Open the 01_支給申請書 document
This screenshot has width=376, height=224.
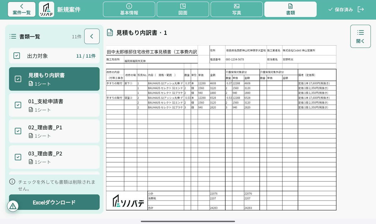pos(54,105)
